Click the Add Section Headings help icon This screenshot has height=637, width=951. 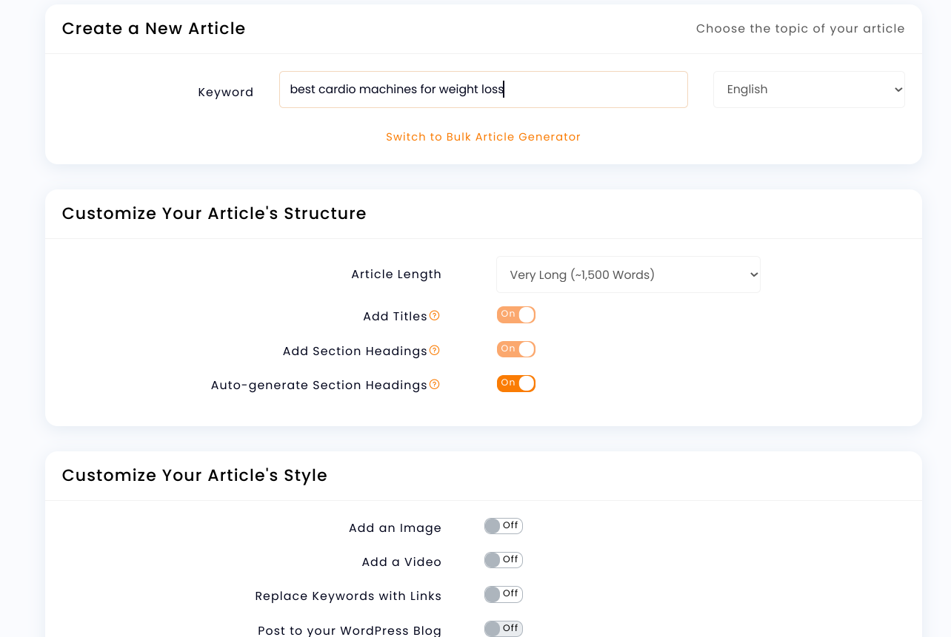click(435, 351)
